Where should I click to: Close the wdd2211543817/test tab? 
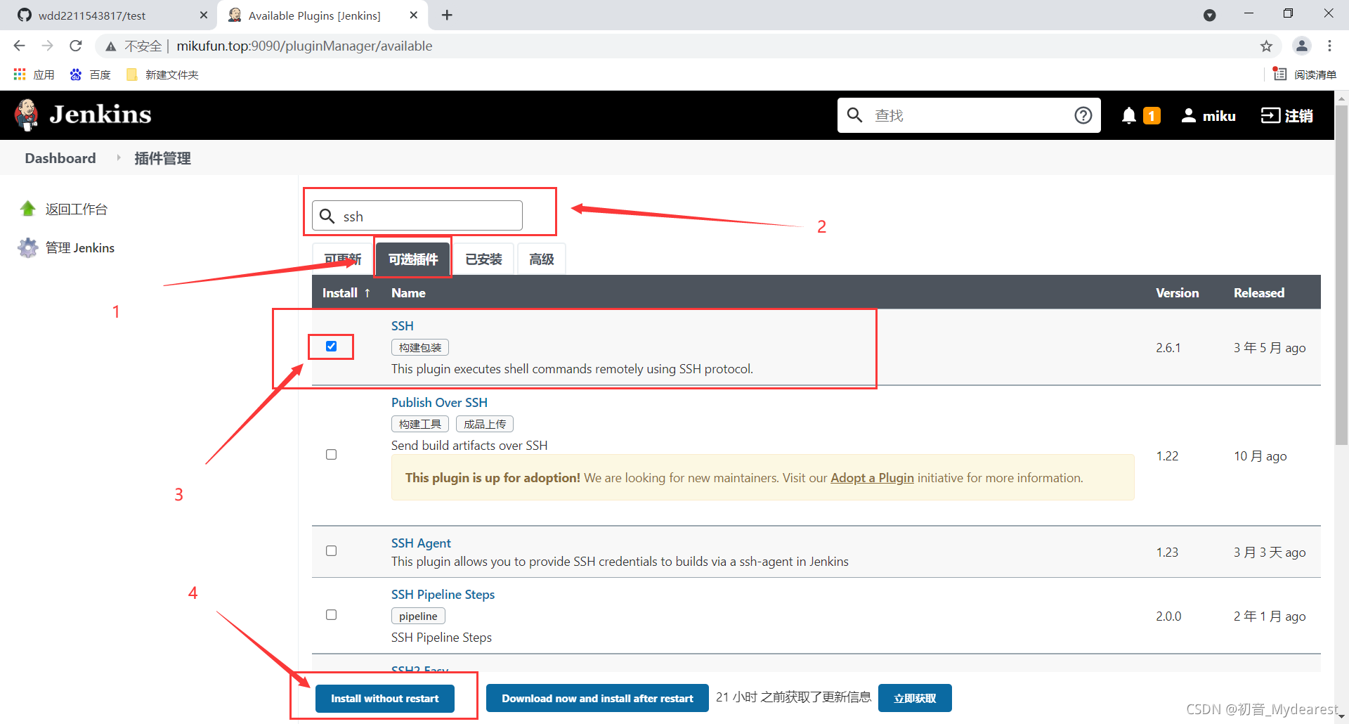(204, 15)
